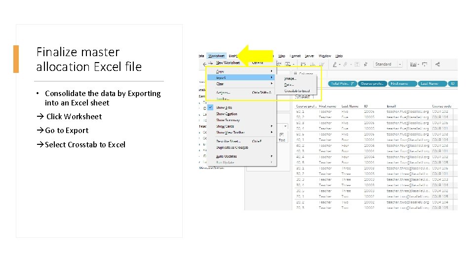This screenshot has height=266, width=474.
Task: Click the Last Name column header in table
Action: point(350,106)
